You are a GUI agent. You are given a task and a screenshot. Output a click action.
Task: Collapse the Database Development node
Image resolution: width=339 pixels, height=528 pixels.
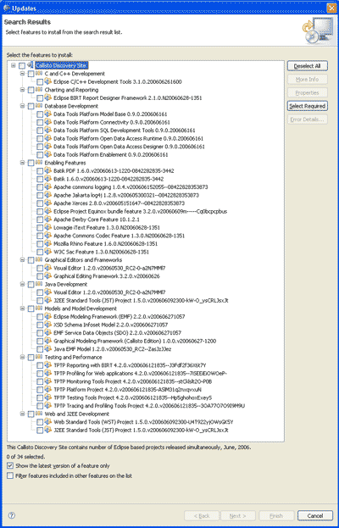click(x=22, y=106)
